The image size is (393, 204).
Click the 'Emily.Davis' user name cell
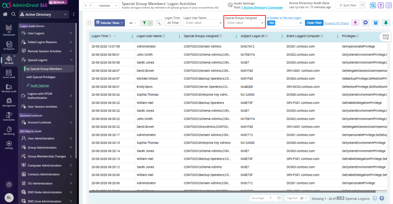145,87
